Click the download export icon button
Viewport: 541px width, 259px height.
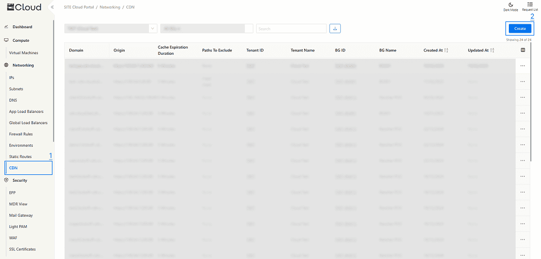click(335, 28)
